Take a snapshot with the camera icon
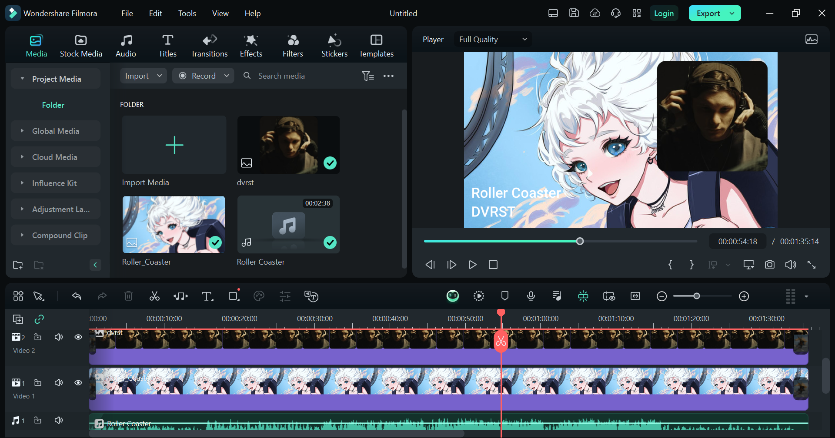This screenshot has width=835, height=438. coord(769,265)
